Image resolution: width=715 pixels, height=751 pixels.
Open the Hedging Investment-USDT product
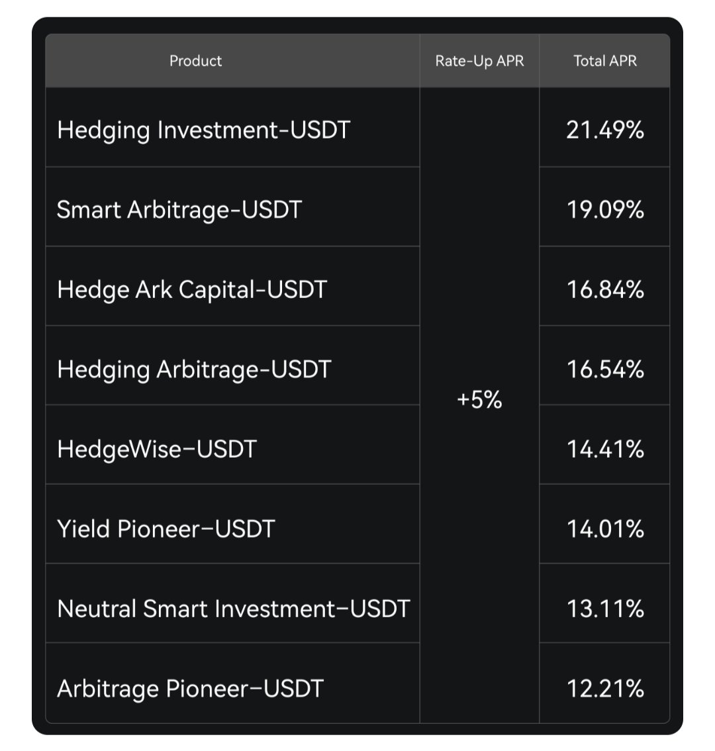tap(203, 130)
